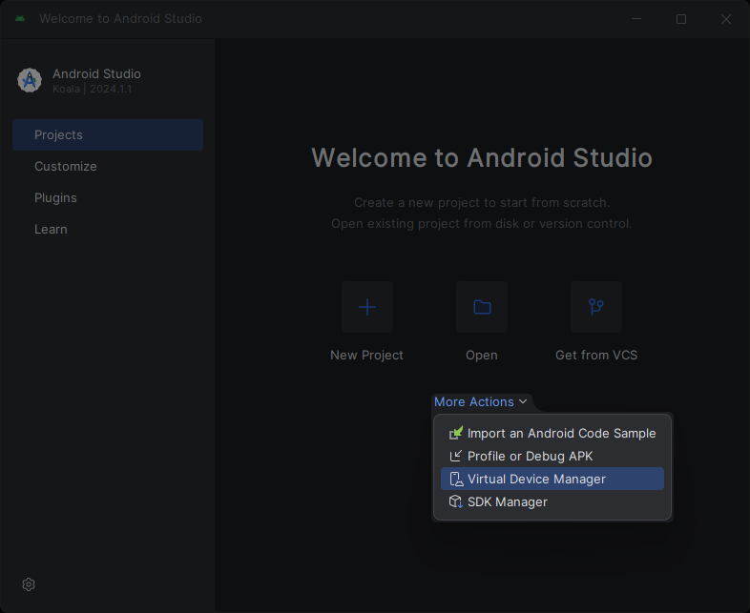The width and height of the screenshot is (750, 613).
Task: Launch Virtual Device Manager from menu
Action: coord(552,479)
